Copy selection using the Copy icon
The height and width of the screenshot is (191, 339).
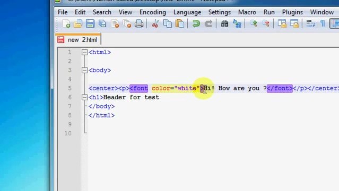168,23
